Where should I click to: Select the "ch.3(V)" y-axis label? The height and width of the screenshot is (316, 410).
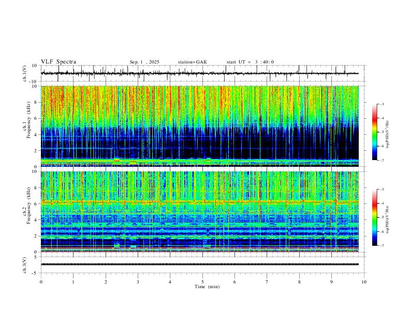[x=25, y=265]
